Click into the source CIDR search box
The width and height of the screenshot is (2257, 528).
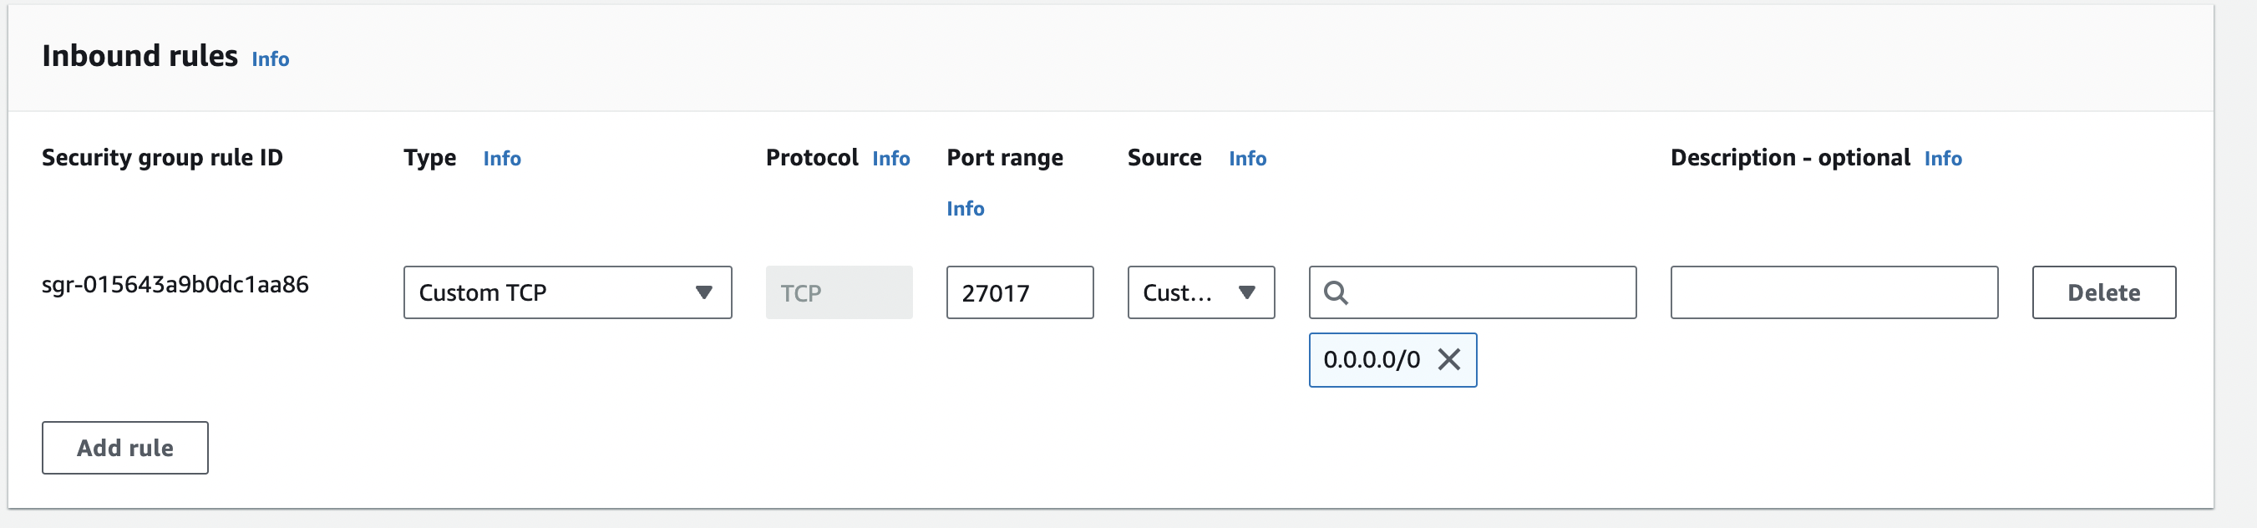pyautogui.click(x=1489, y=292)
